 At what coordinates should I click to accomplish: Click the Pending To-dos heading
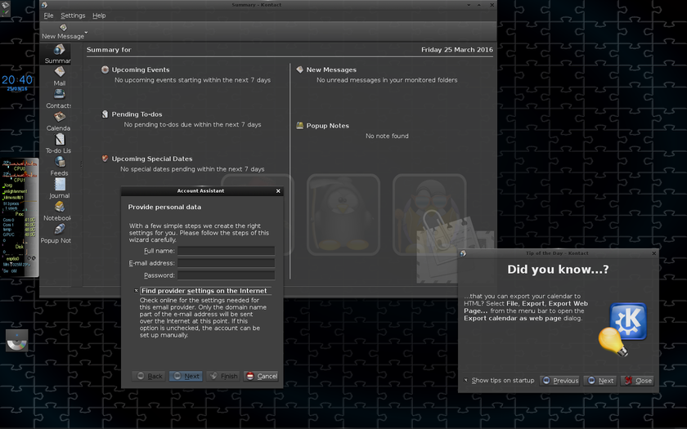point(137,114)
